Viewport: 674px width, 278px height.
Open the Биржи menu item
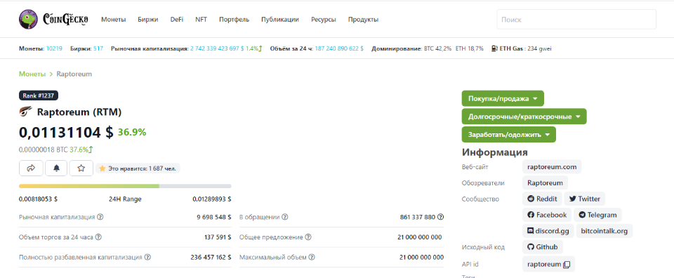point(148,20)
